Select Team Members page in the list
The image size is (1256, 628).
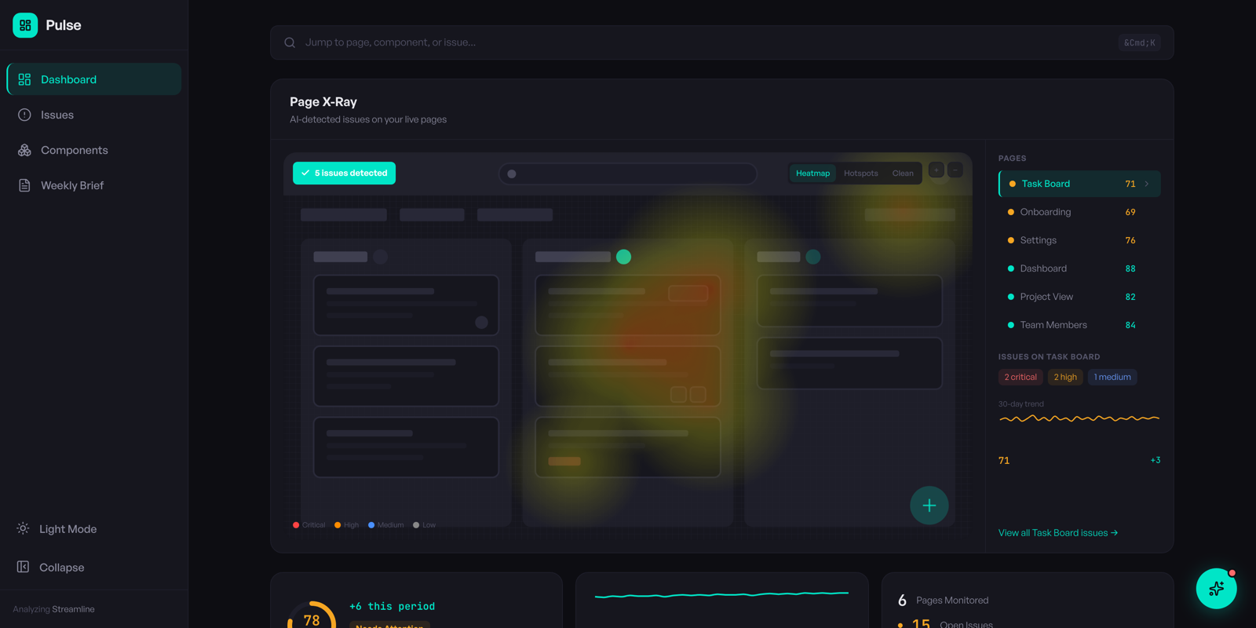point(1079,325)
